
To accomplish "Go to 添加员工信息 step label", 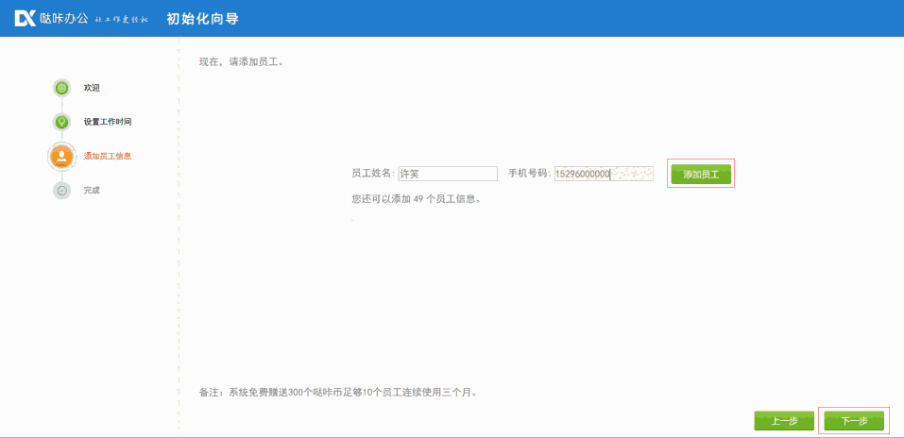I will point(108,156).
